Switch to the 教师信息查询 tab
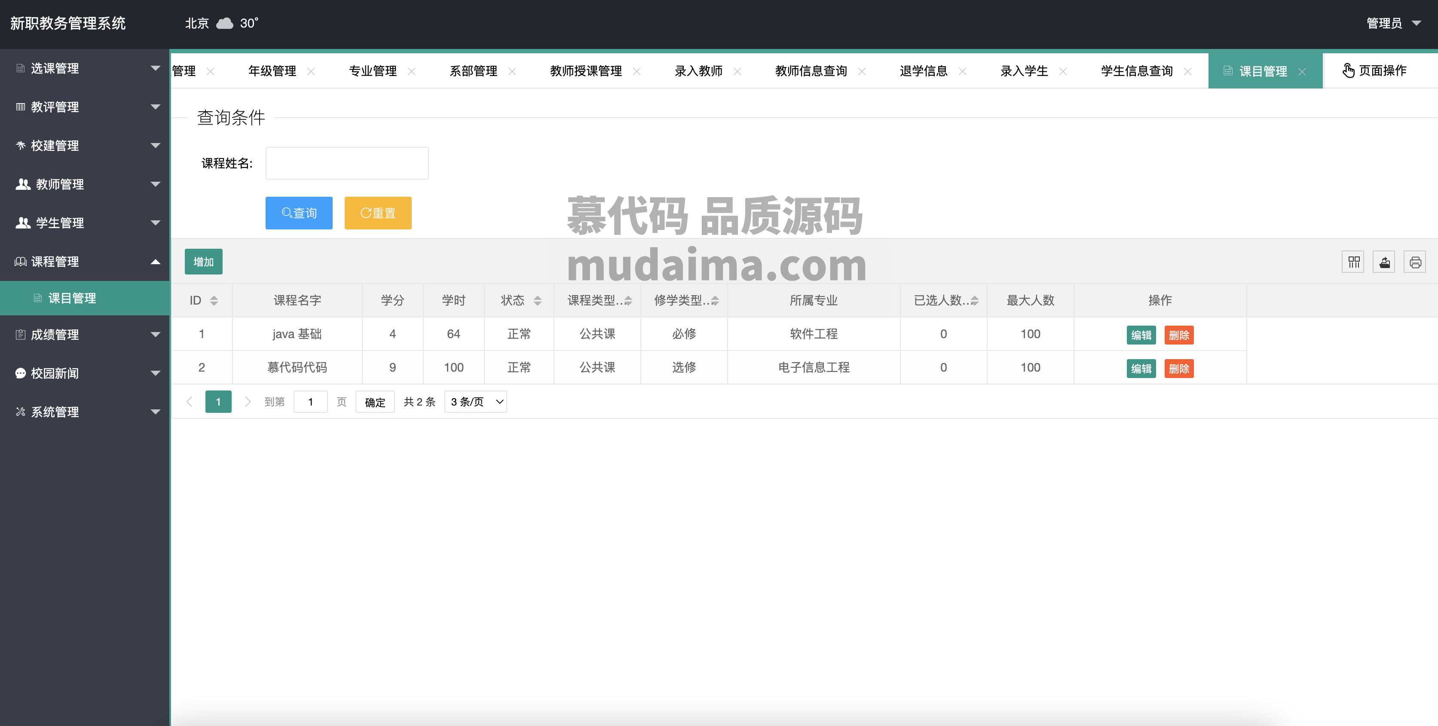This screenshot has height=726, width=1438. [811, 71]
